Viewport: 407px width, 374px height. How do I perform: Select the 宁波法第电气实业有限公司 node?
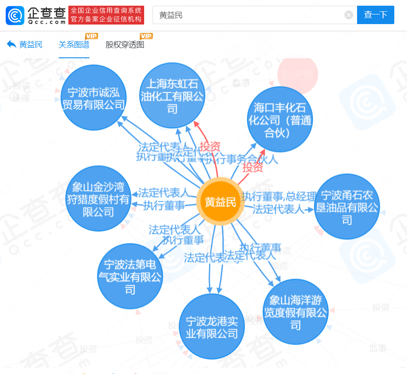(130, 276)
